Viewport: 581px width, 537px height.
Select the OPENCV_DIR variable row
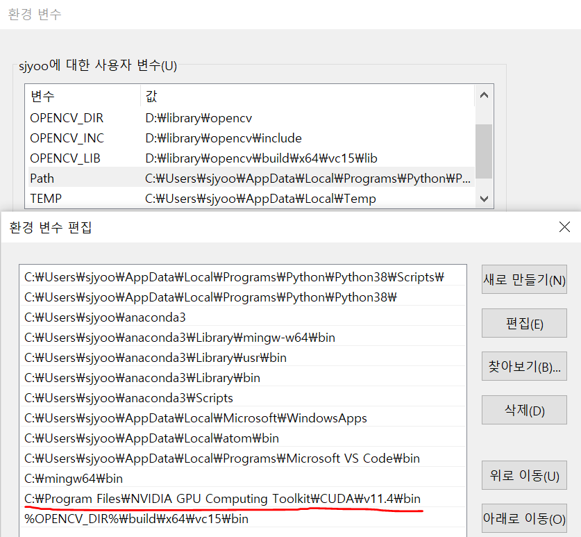251,118
